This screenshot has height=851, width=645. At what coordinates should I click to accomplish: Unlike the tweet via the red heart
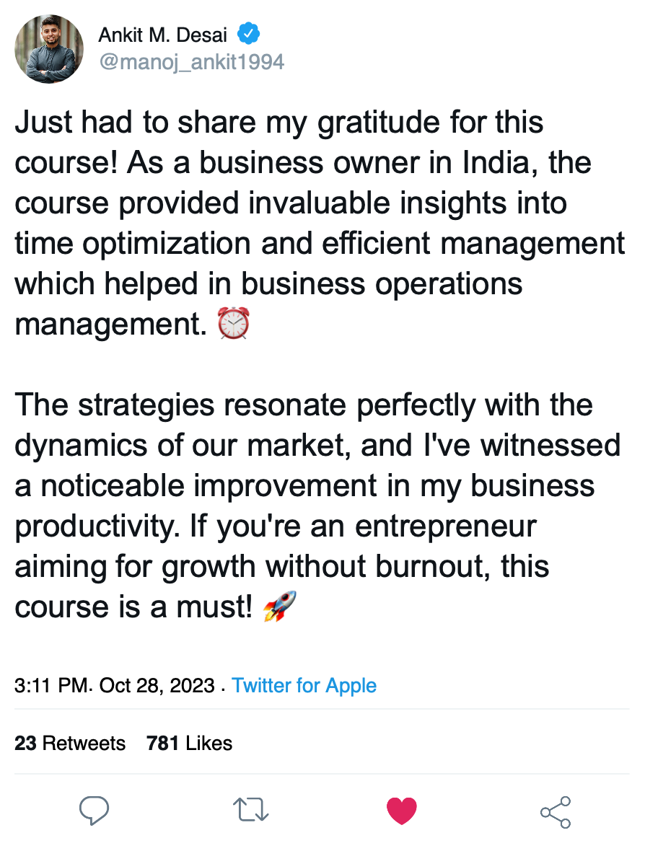point(402,811)
